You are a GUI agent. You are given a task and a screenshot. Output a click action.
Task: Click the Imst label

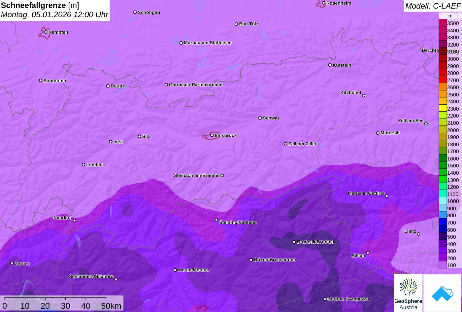(118, 142)
